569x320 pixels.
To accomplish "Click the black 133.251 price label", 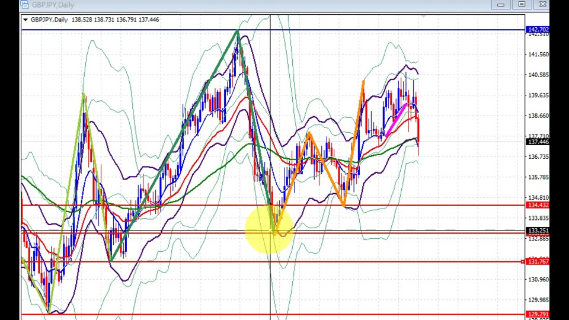I will point(538,231).
